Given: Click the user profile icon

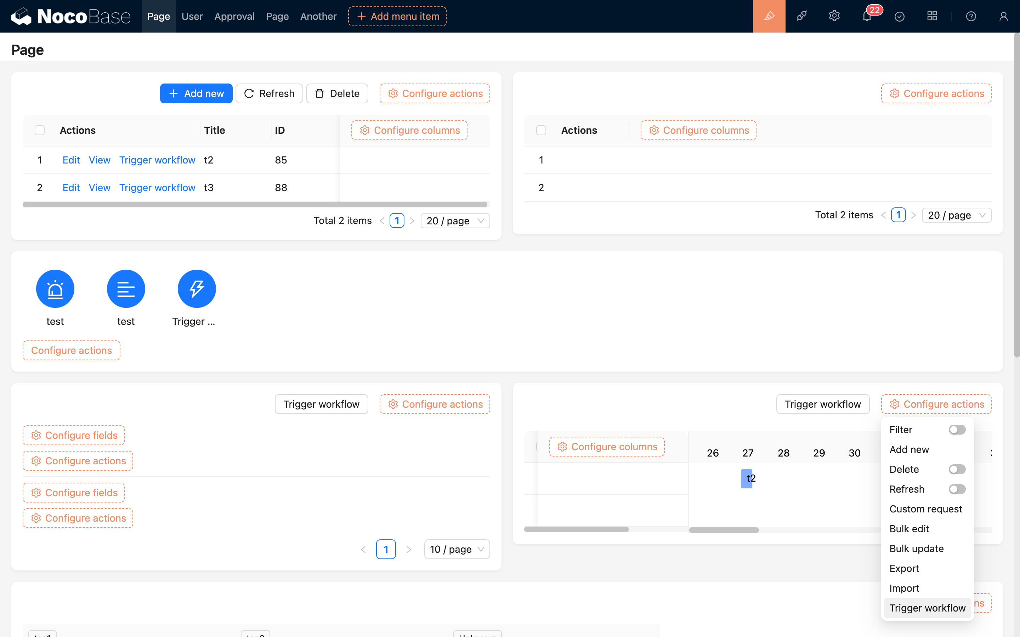Looking at the screenshot, I should click(x=1003, y=16).
